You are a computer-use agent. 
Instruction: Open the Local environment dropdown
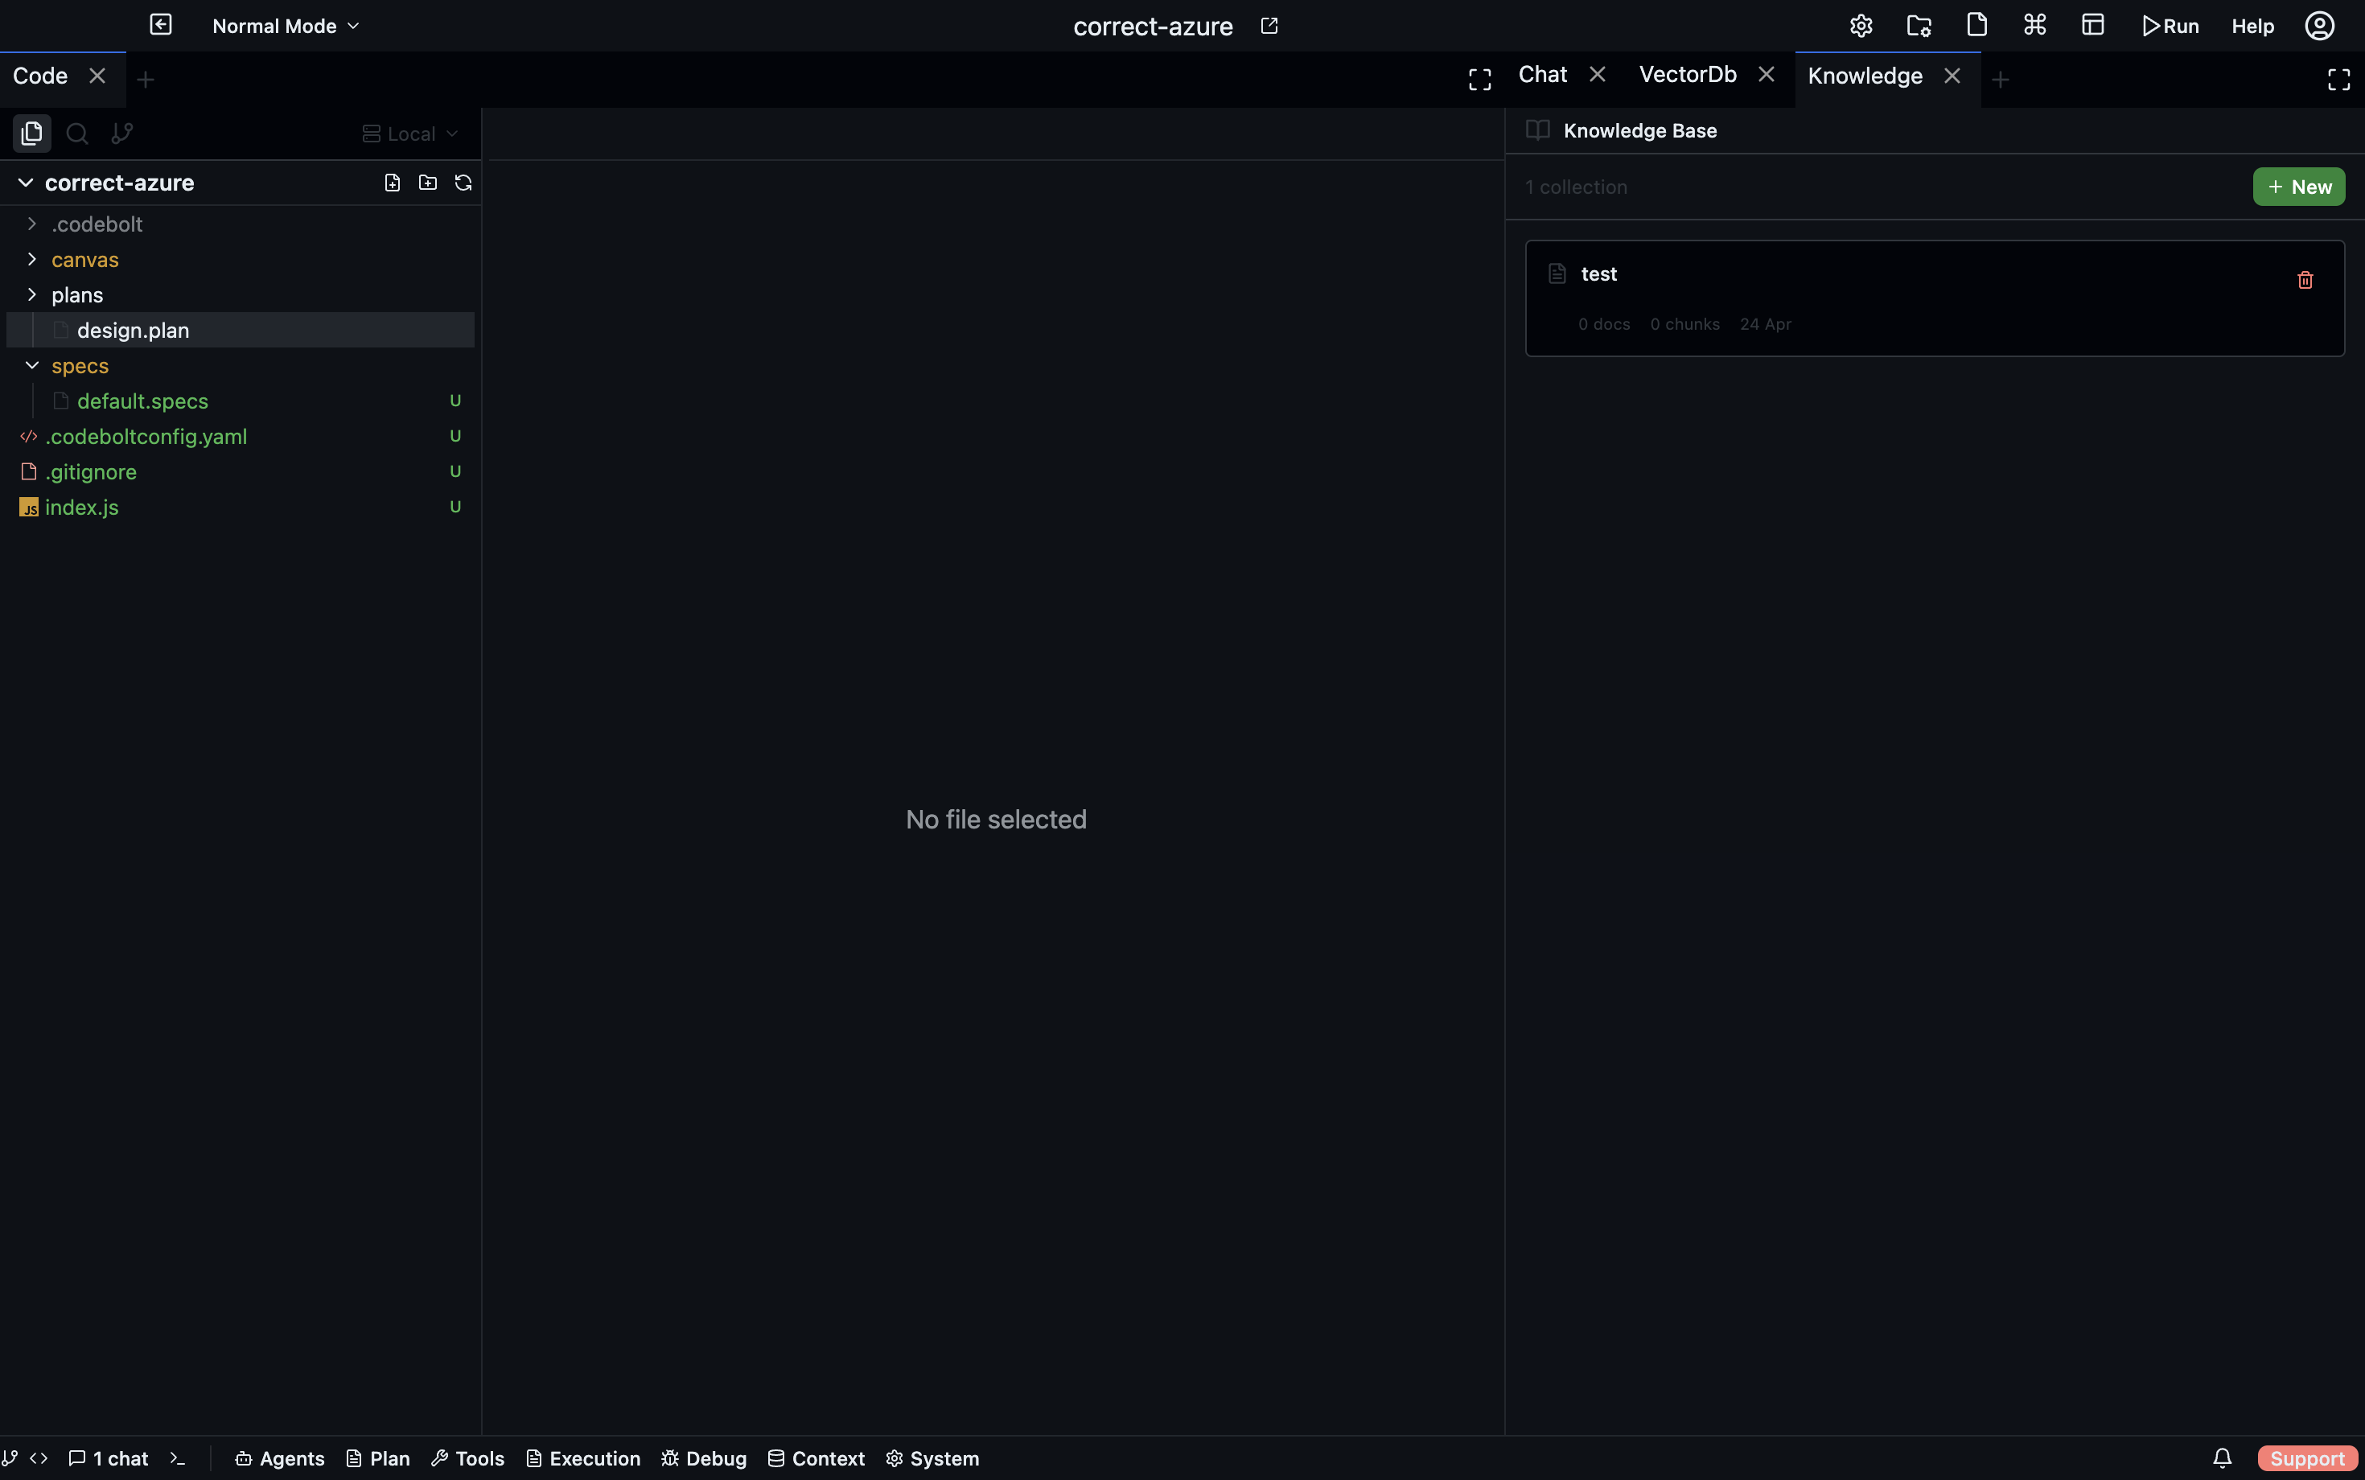(410, 134)
